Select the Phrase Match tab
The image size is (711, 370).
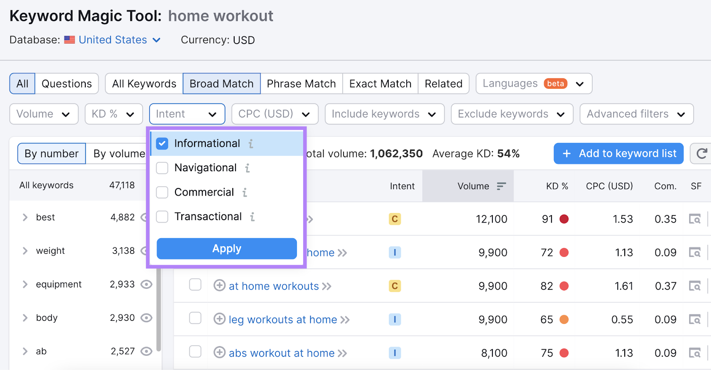click(x=301, y=83)
